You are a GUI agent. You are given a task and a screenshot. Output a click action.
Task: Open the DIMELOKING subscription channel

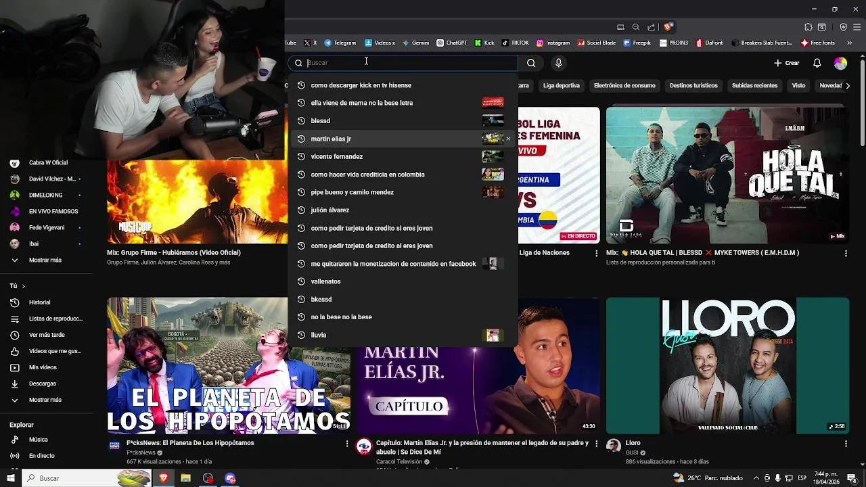click(46, 195)
